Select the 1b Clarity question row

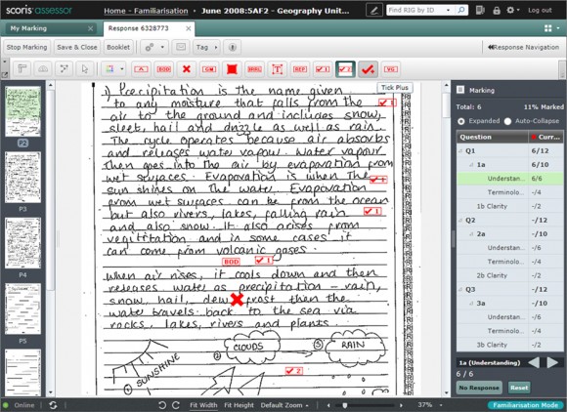click(x=510, y=206)
